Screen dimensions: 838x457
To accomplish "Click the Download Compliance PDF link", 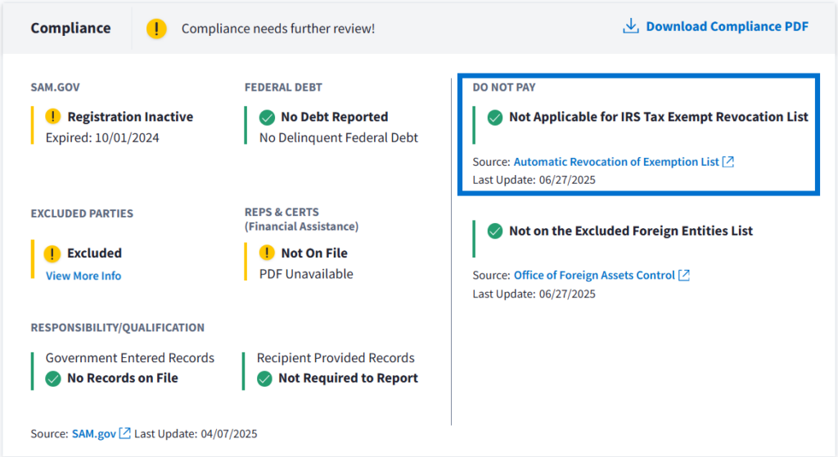I will pos(727,26).
